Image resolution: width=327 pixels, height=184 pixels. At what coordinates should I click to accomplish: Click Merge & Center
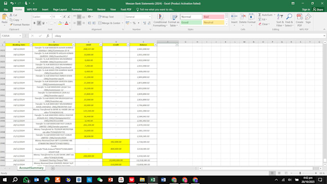(x=109, y=23)
